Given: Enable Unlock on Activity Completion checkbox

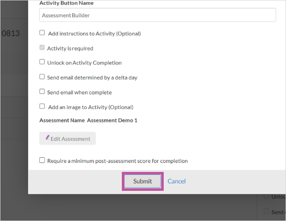Looking at the screenshot, I should 42,62.
